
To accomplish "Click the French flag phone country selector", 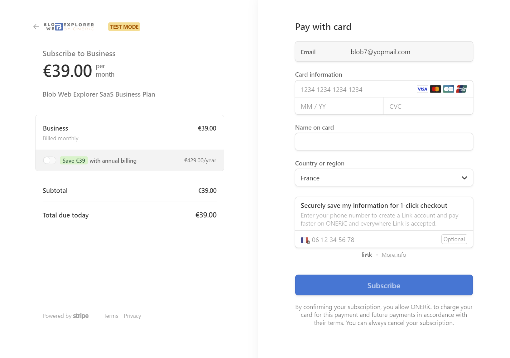I will click(305, 240).
